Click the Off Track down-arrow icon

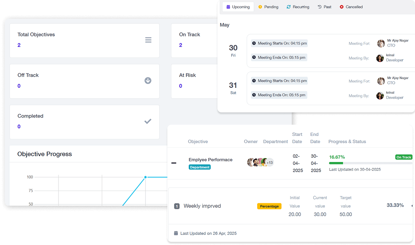click(x=148, y=81)
